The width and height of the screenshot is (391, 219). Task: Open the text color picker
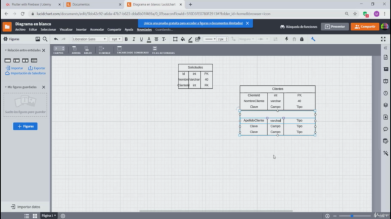tap(149, 39)
